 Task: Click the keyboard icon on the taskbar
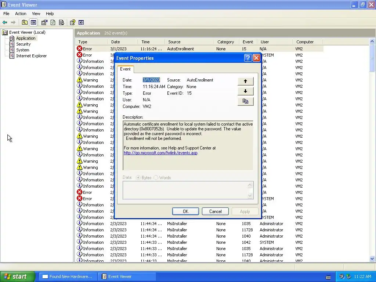click(328, 277)
